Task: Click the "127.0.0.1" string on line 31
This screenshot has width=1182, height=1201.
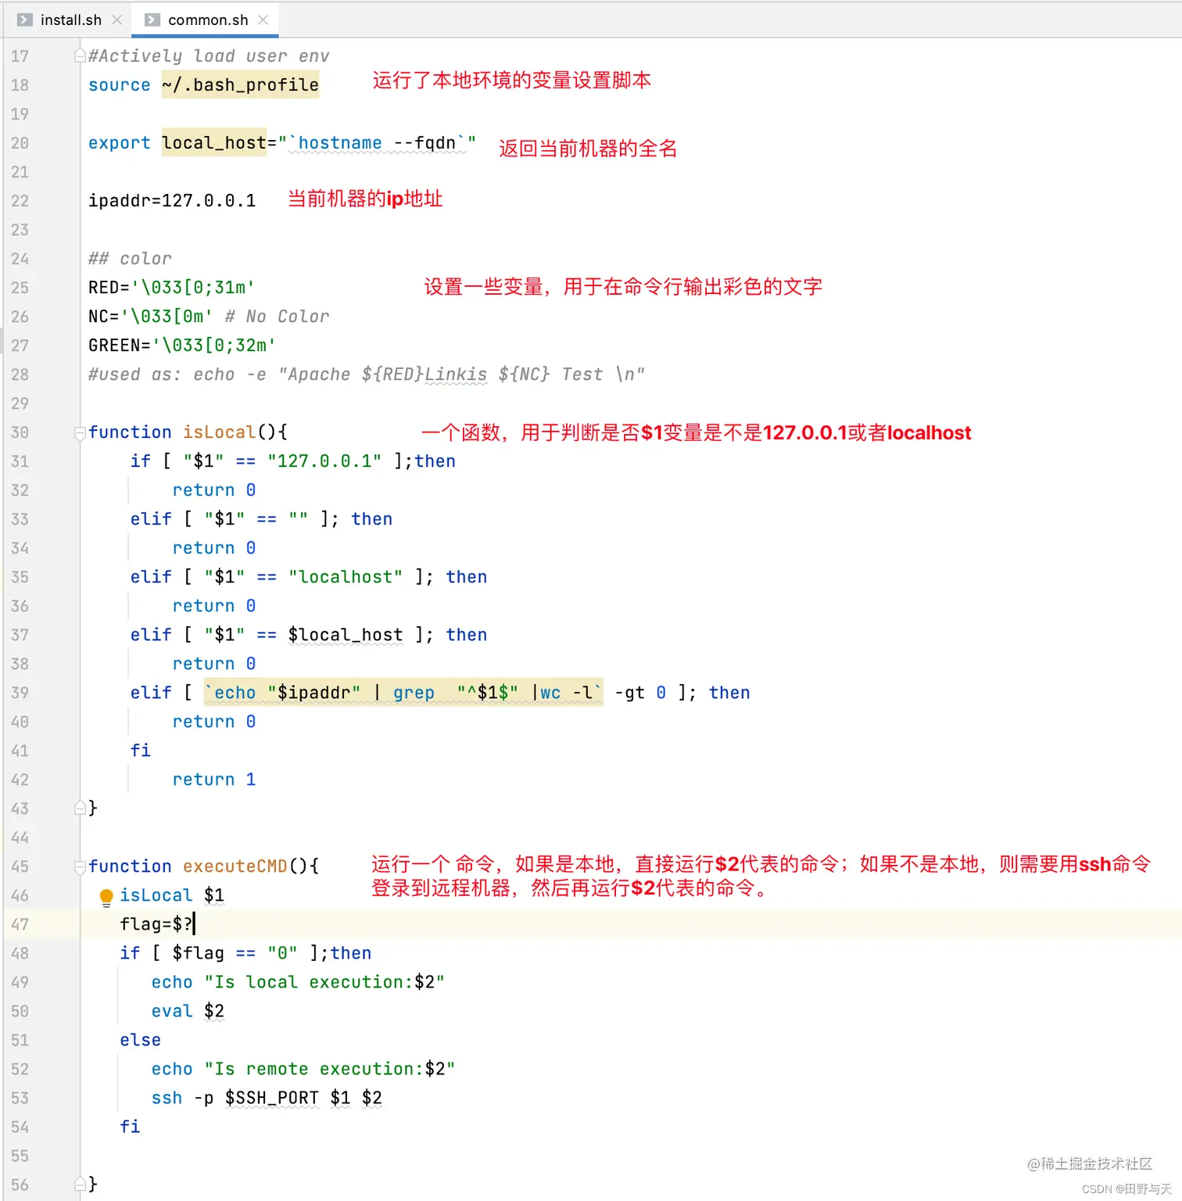Action: click(324, 461)
